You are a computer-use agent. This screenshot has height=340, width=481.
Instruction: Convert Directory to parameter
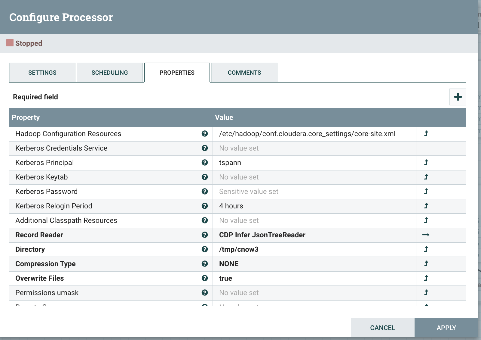[426, 249]
